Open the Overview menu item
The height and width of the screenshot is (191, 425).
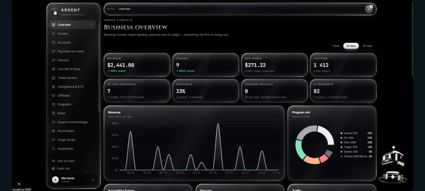coord(73,25)
